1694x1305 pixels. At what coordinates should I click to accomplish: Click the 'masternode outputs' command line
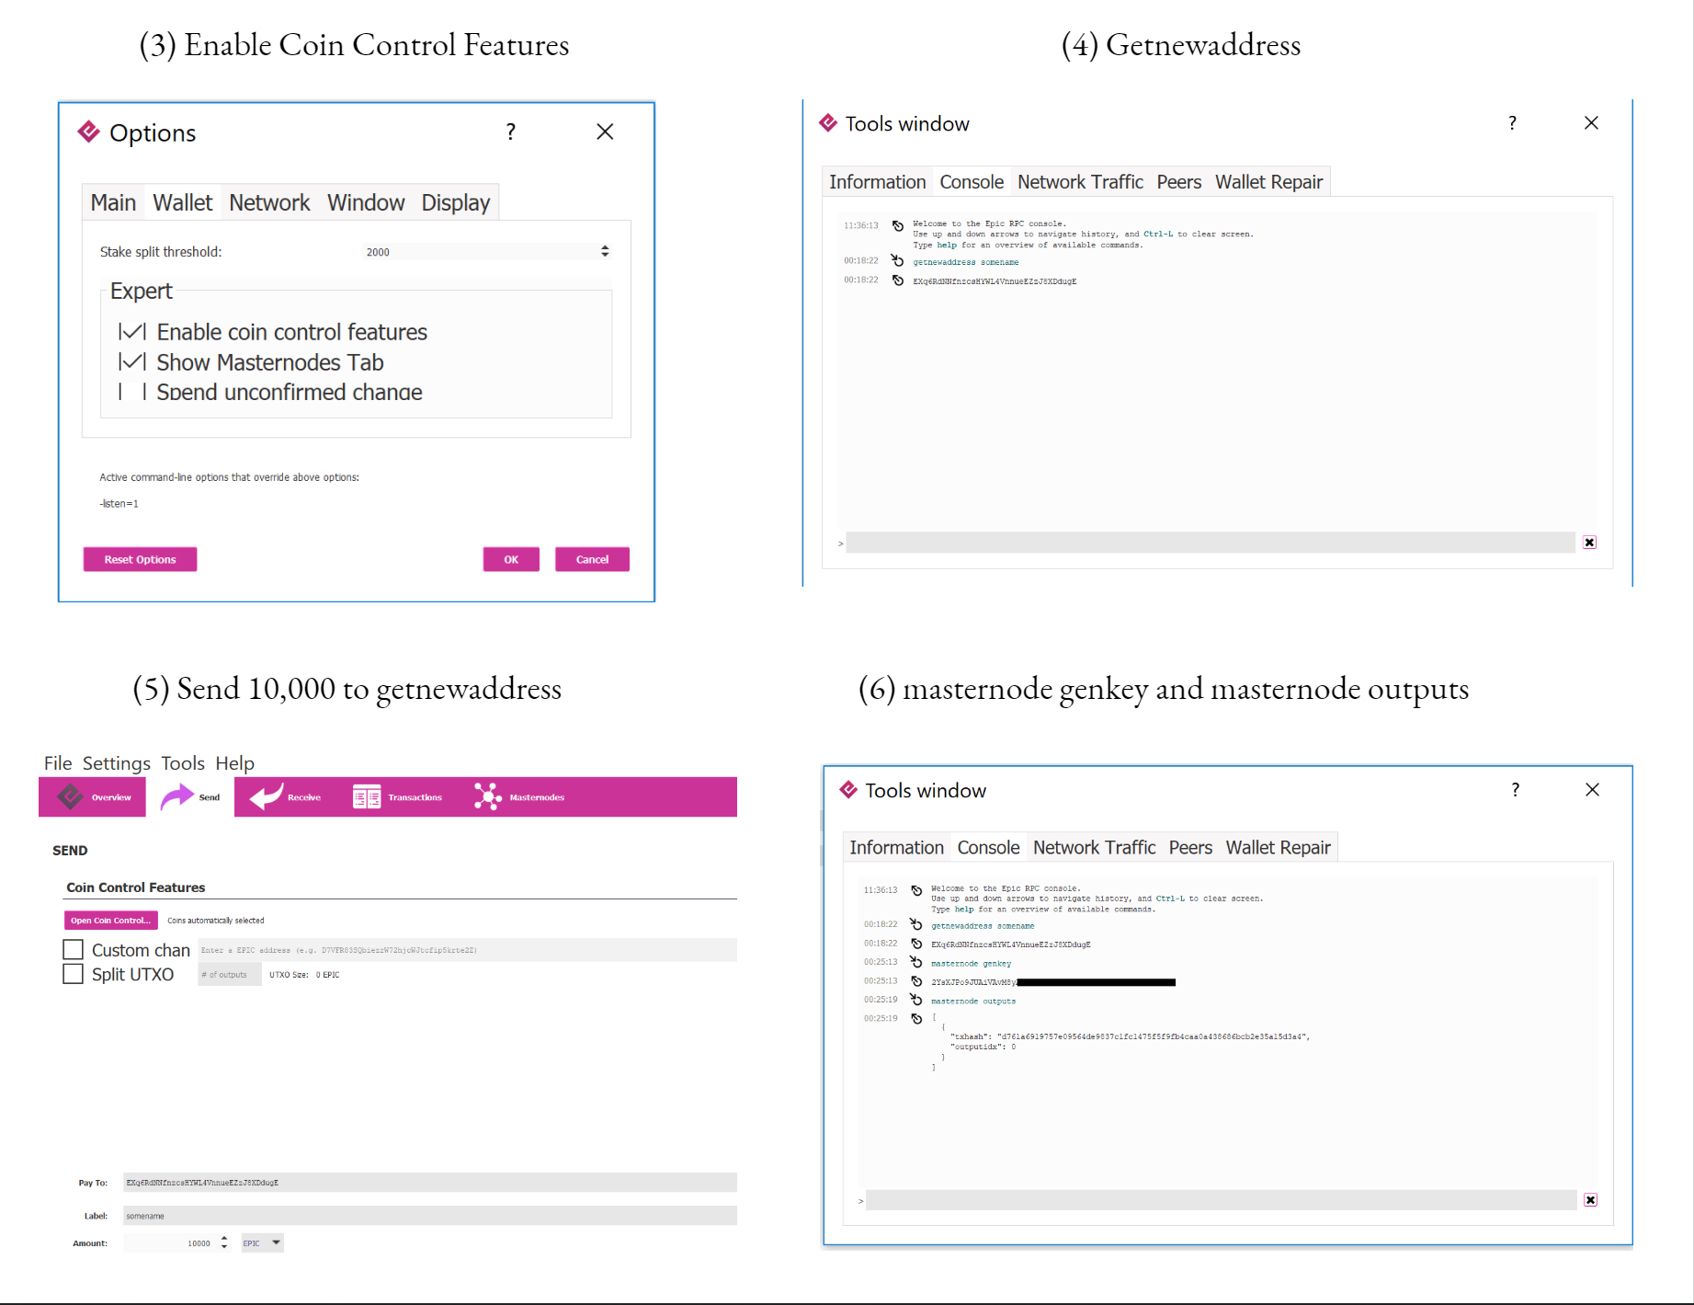pyautogui.click(x=973, y=1002)
